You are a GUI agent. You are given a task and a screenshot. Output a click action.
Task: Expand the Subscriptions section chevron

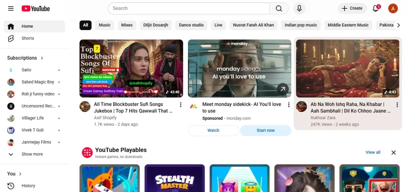42,58
